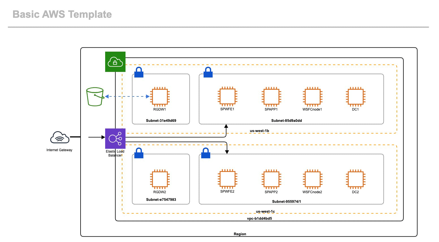Select the dashed blue S3 connector arrow
Image resolution: width=439 pixels, height=242 pixels.
[x=127, y=96]
